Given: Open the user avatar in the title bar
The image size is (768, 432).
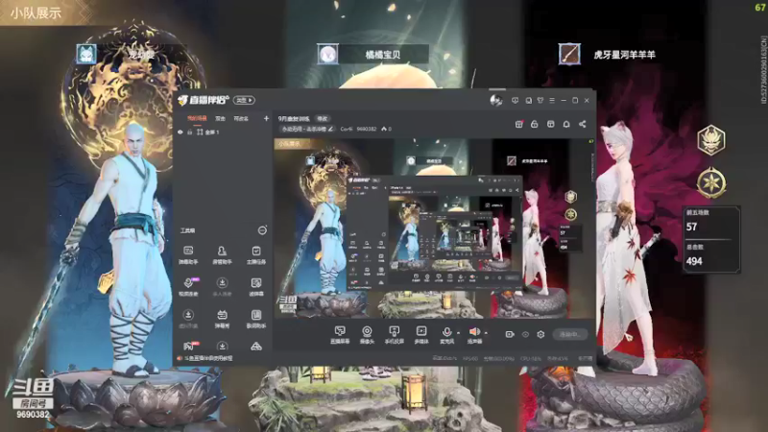Looking at the screenshot, I should coord(496,101).
